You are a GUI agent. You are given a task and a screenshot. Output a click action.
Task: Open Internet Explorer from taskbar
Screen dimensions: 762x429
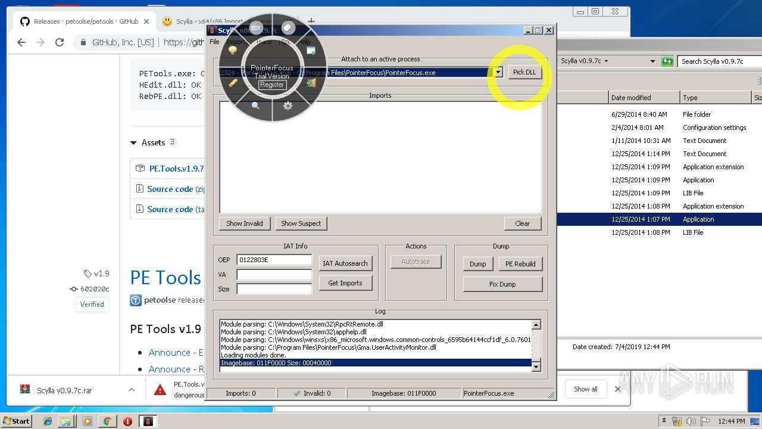48,421
